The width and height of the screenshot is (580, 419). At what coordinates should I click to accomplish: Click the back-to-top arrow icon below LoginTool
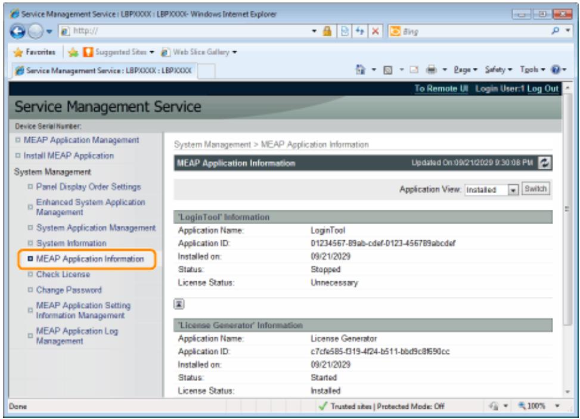click(x=179, y=304)
